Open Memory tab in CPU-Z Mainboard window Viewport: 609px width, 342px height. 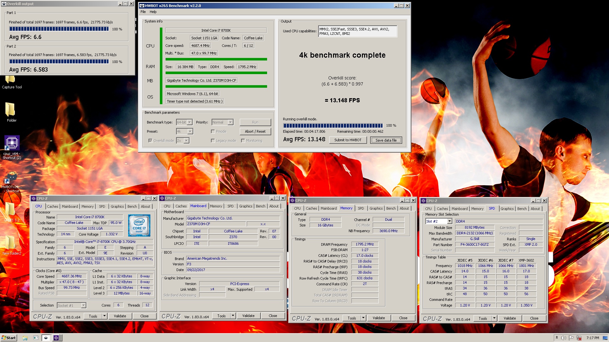[216, 206]
